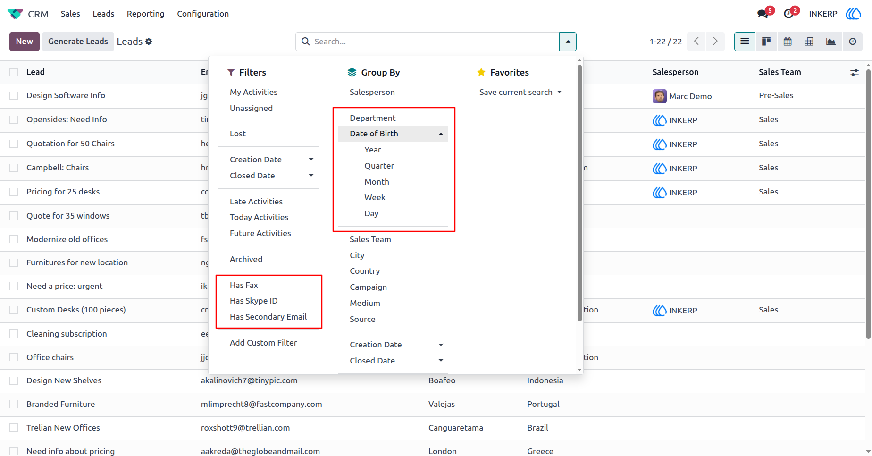Screen dimensions: 872x456
Task: Click the Group By layers icon
Action: (x=352, y=72)
